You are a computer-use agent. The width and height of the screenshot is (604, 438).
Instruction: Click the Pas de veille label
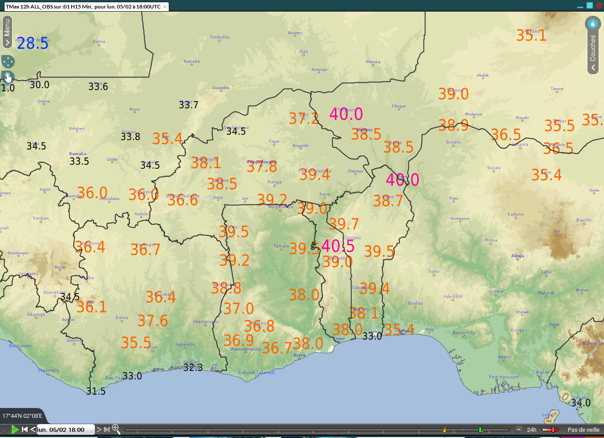[x=583, y=429]
